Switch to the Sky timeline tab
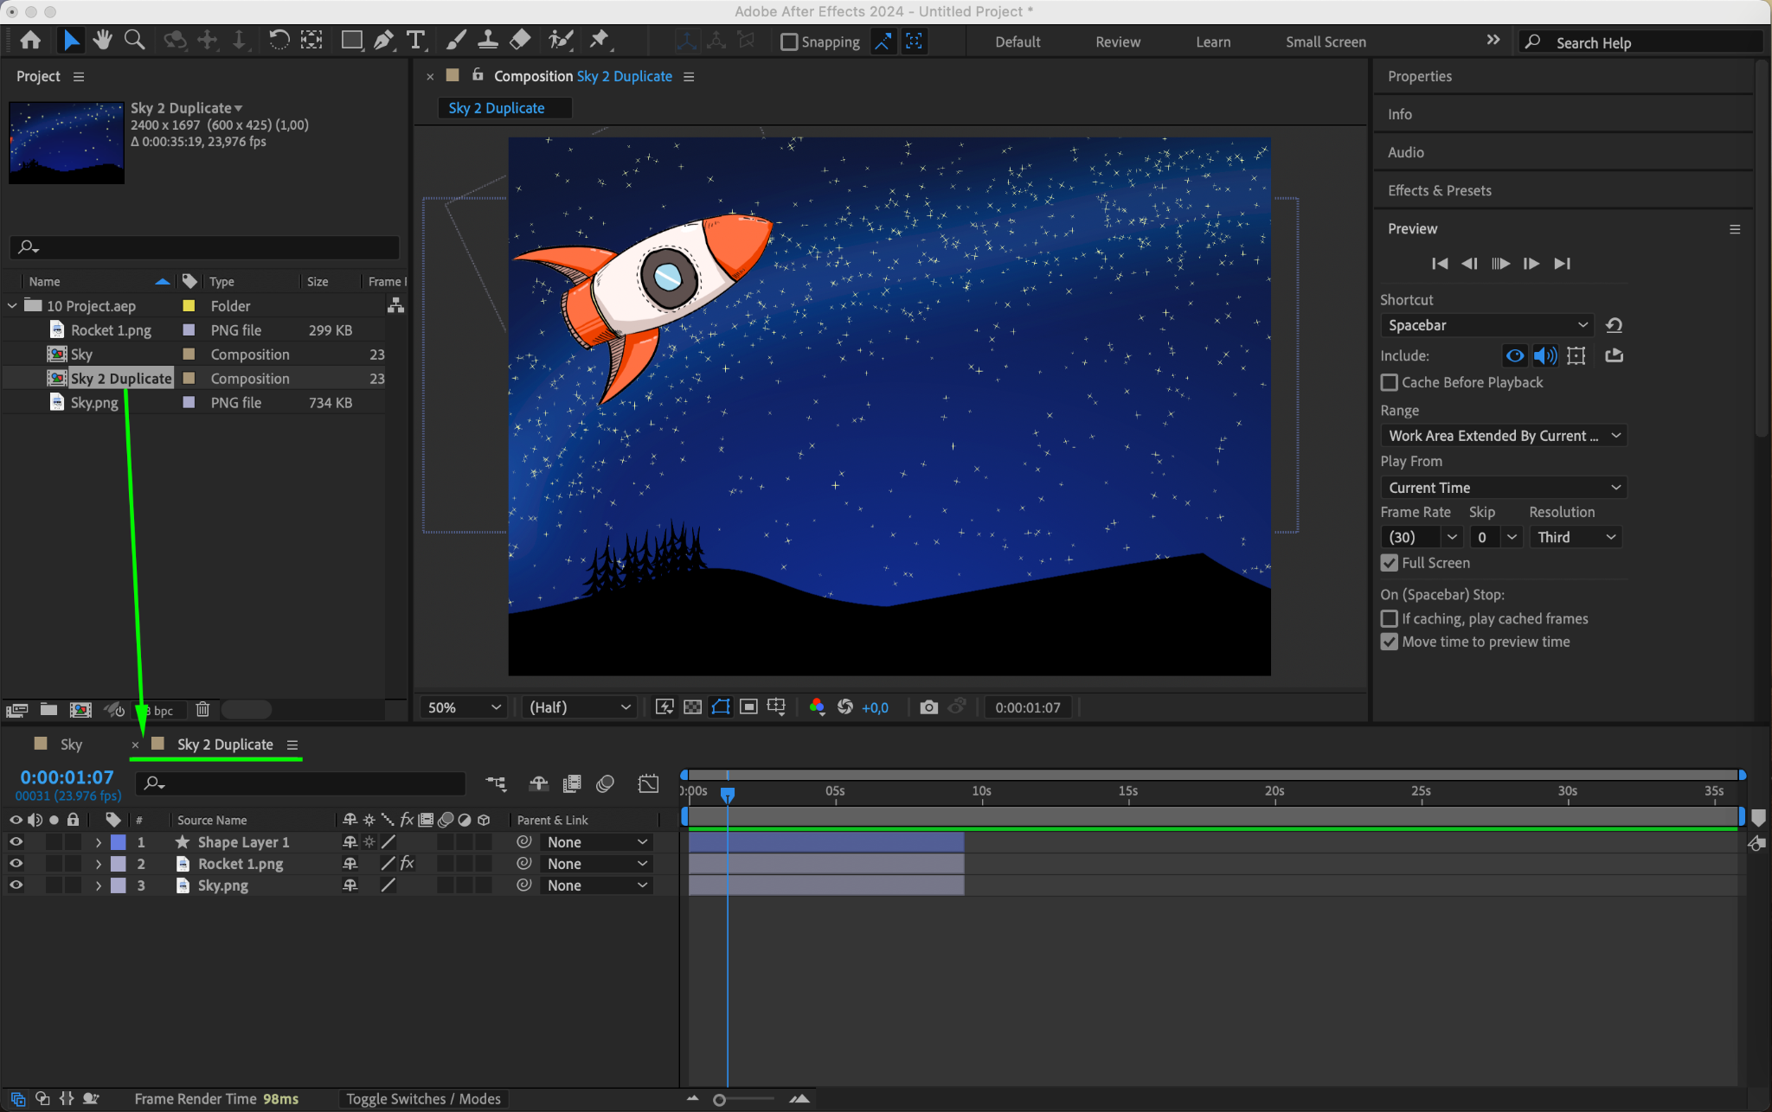The image size is (1772, 1112). pos(71,745)
